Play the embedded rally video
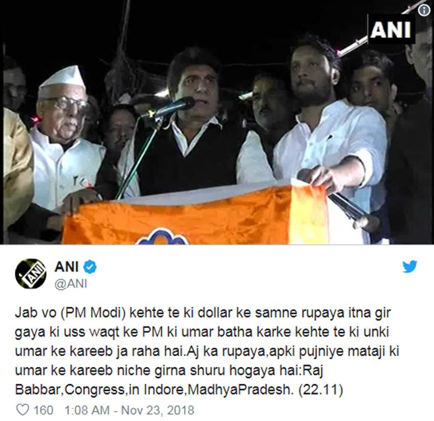 (x=217, y=122)
